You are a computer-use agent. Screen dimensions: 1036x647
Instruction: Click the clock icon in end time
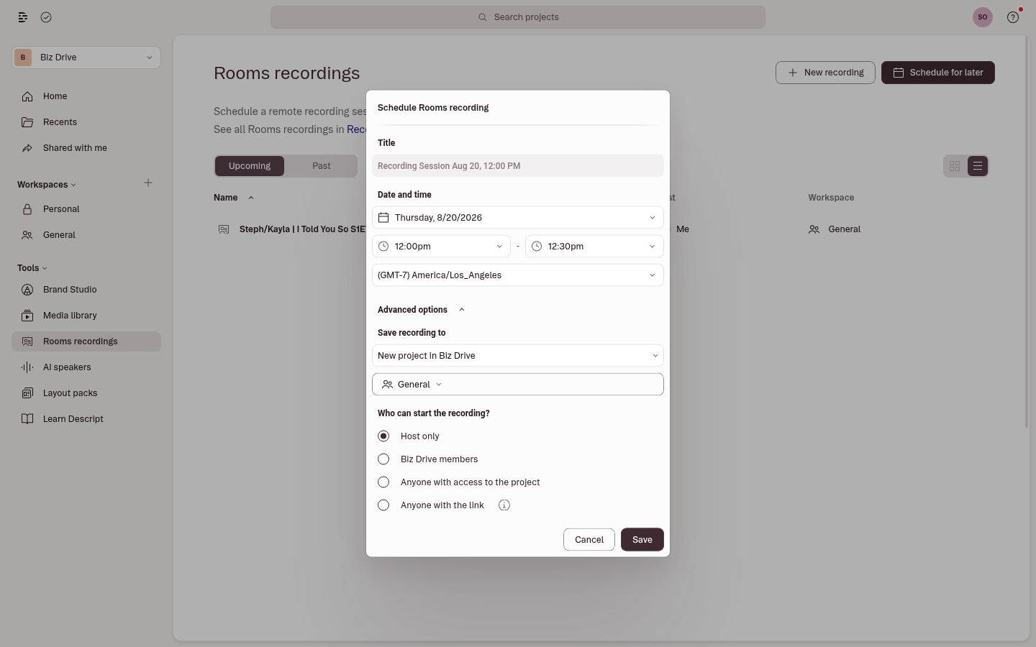537,247
